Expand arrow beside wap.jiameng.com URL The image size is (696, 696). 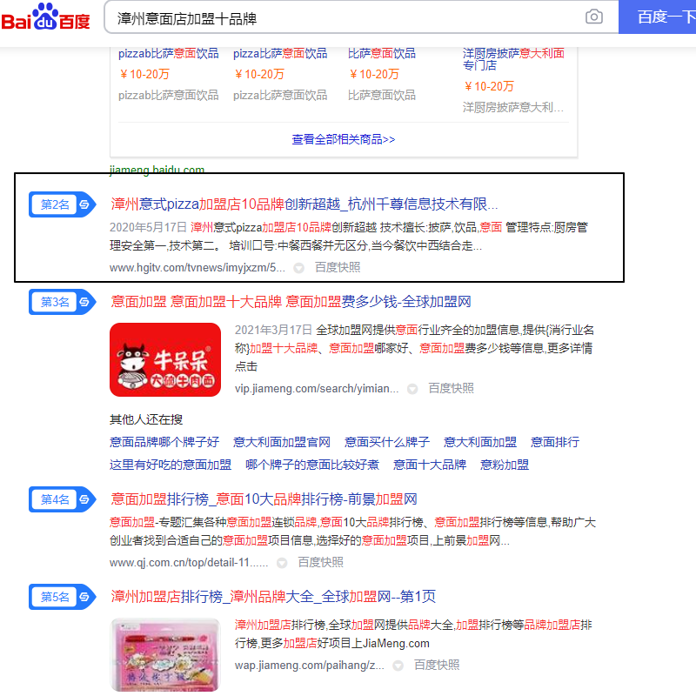pos(398,666)
